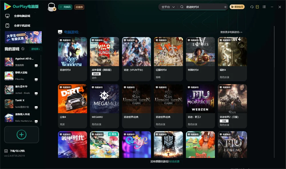The width and height of the screenshot is (286, 169).
Task: Click the PC icon on the 撞车嘉年华 row
Action: tap(36, 93)
